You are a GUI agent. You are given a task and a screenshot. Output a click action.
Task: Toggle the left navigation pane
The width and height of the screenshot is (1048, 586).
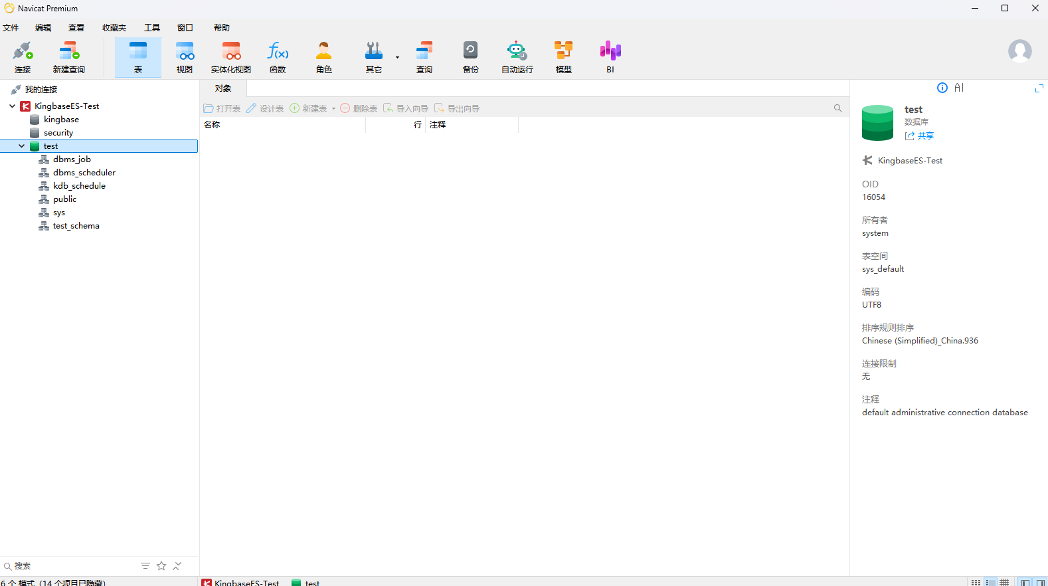pos(1025,582)
